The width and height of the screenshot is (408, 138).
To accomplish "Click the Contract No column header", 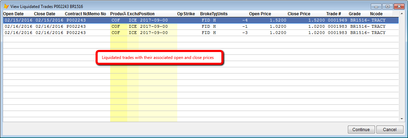I will (76, 14).
